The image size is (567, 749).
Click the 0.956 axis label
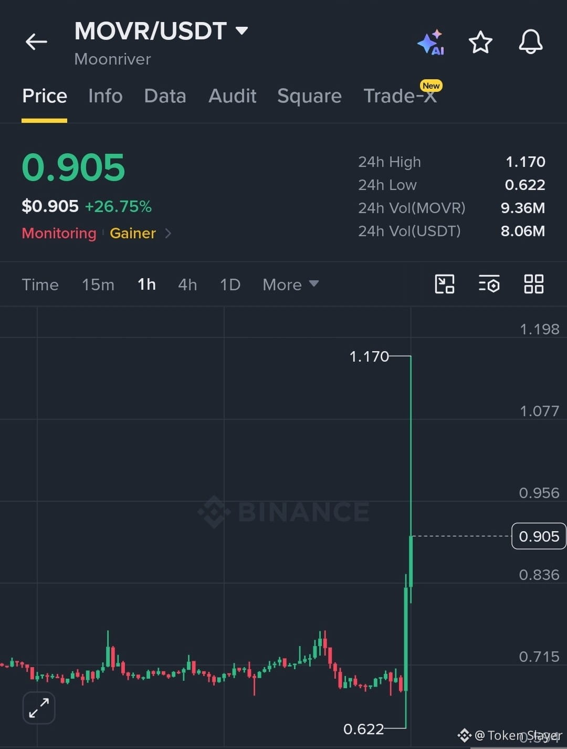539,493
